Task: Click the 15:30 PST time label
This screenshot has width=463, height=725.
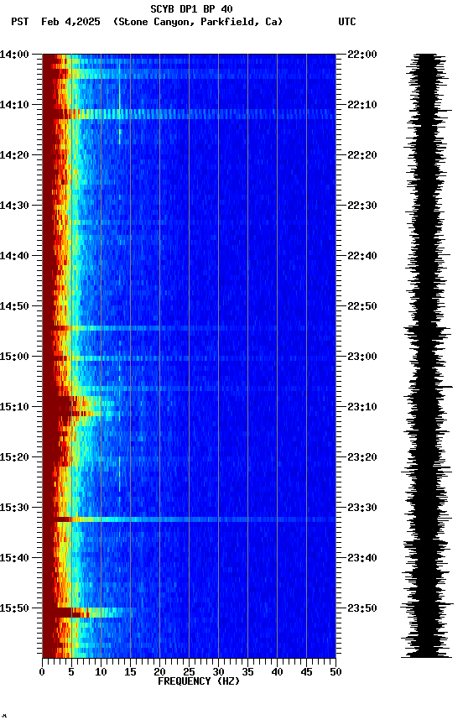Action: (x=14, y=508)
